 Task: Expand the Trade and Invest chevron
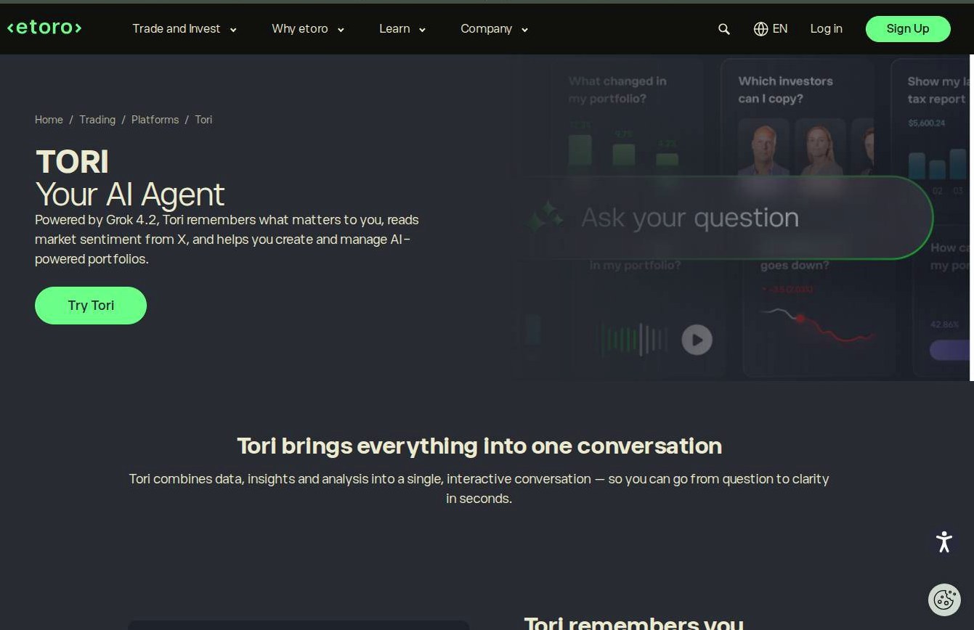[233, 30]
